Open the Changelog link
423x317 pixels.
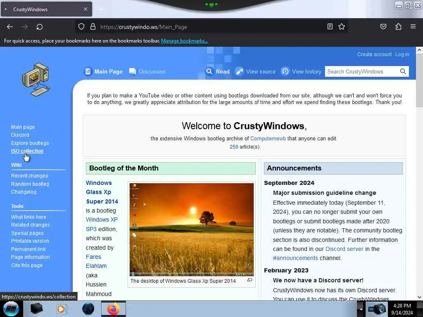click(x=24, y=192)
